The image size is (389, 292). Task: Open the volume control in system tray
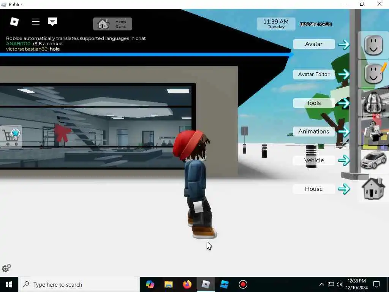click(339, 284)
